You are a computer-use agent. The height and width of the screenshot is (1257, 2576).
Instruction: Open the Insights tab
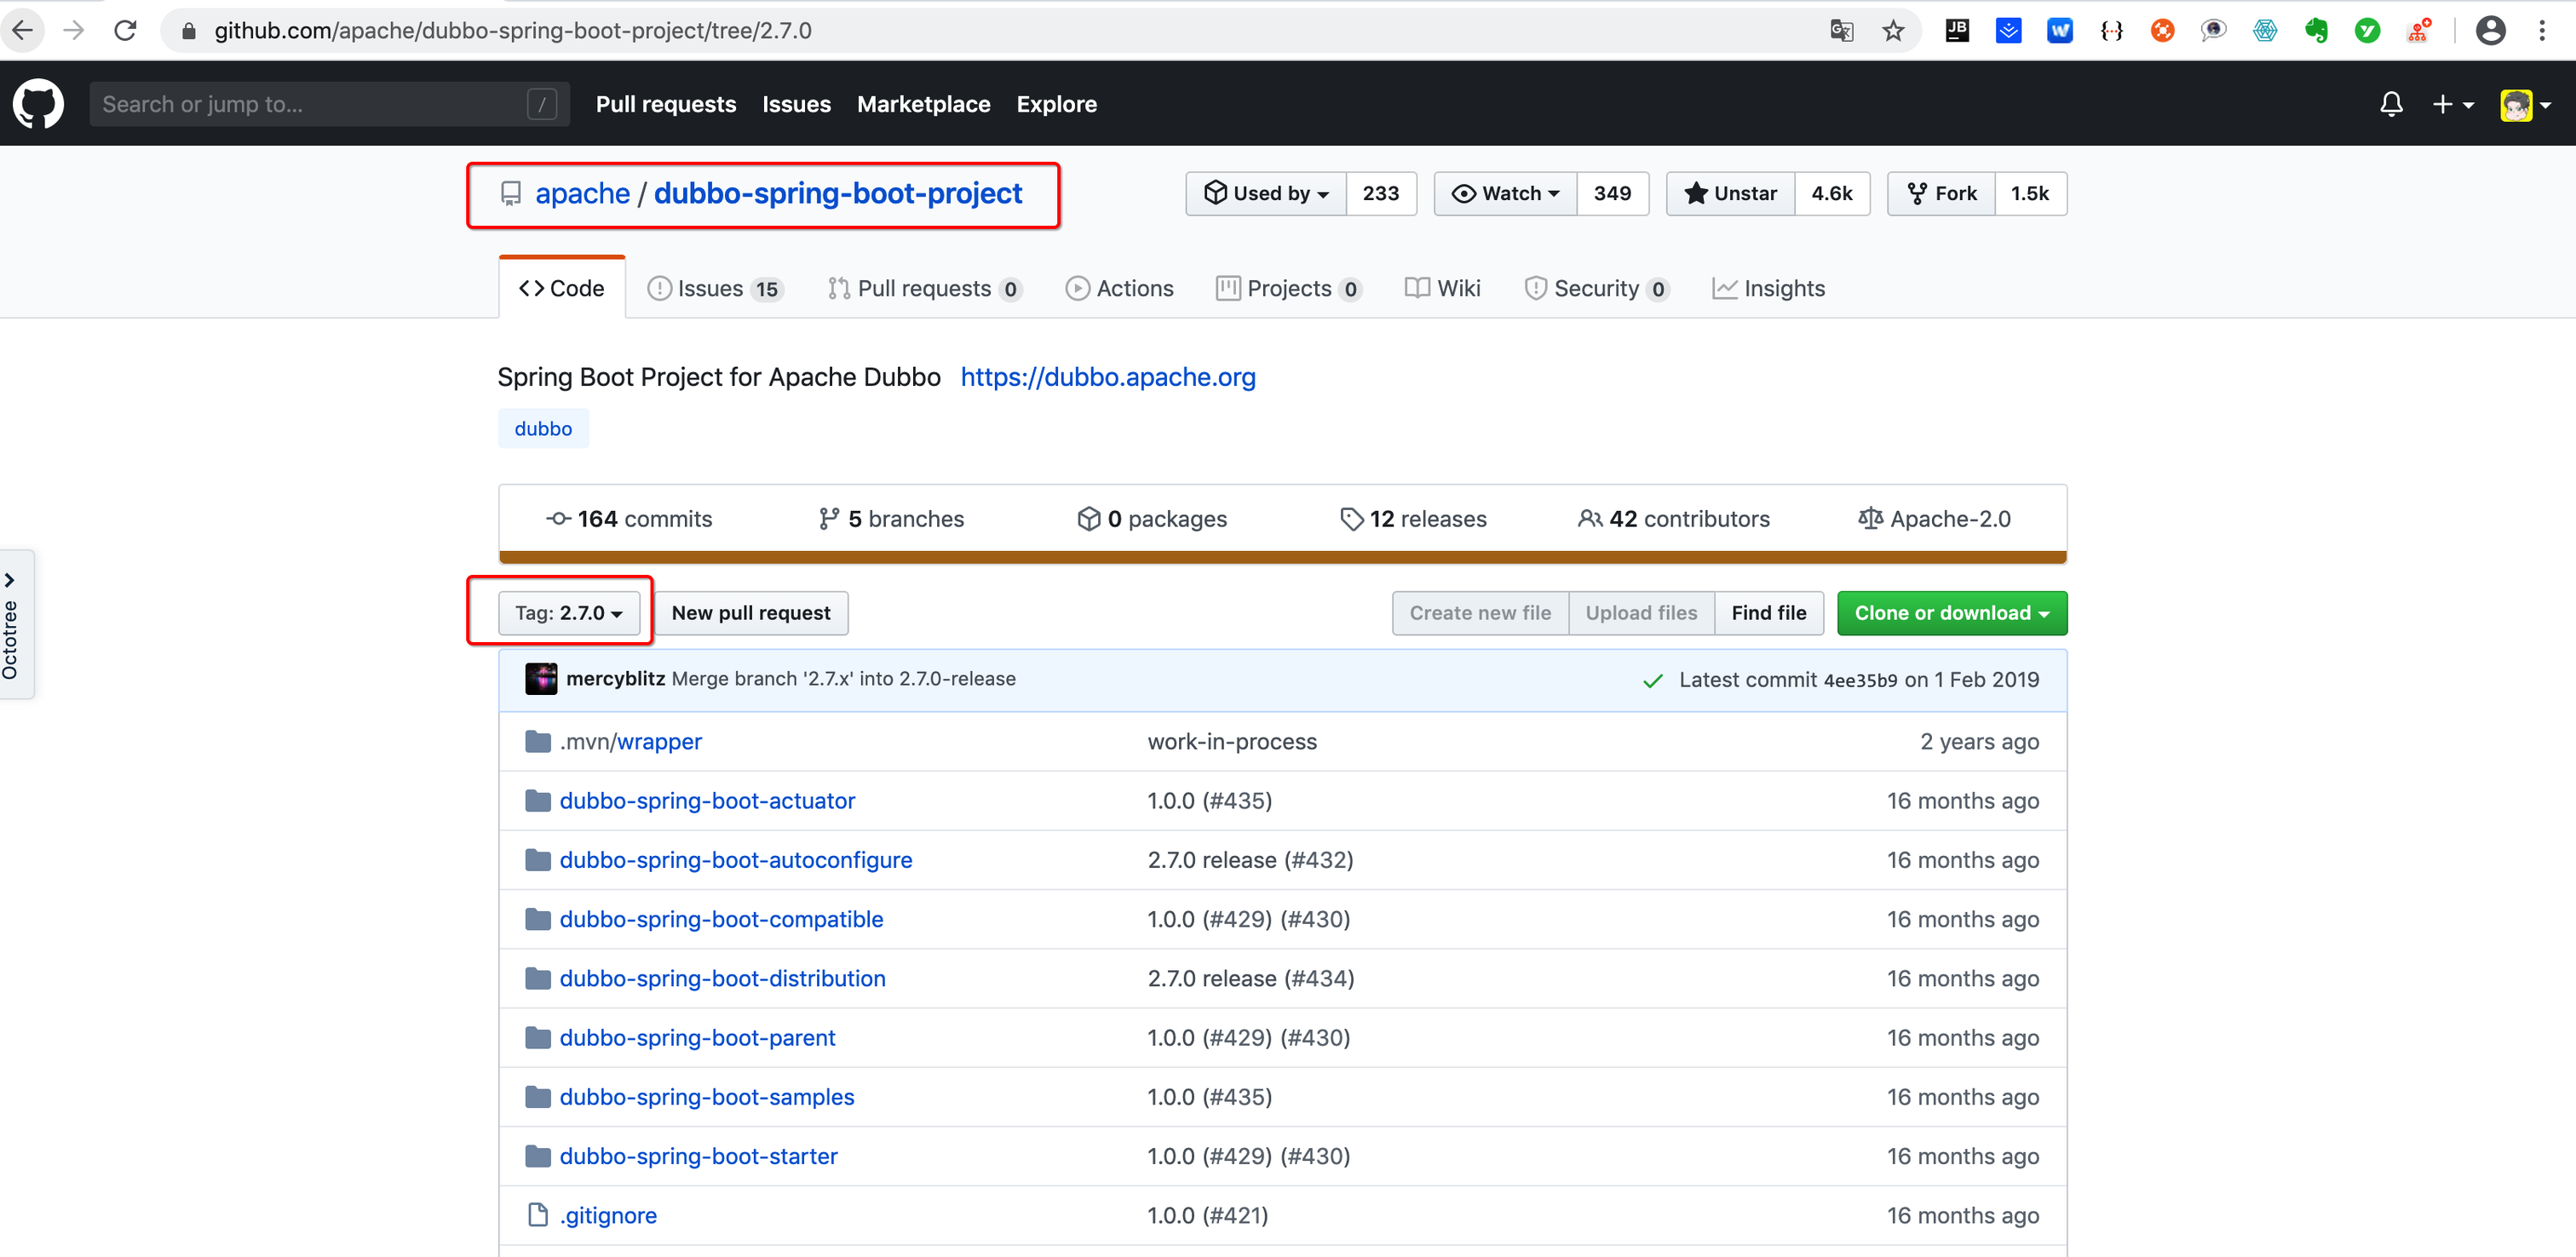pyautogui.click(x=1768, y=289)
